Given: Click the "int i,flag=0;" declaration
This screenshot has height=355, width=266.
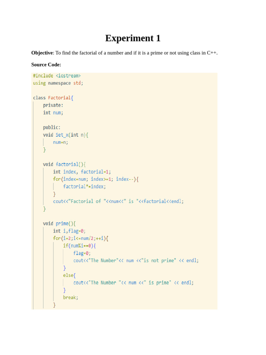Looking at the screenshot, I should pyautogui.click(x=69, y=231).
